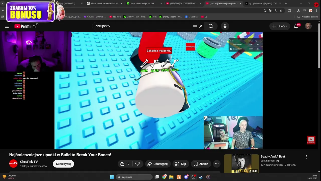Open Chrome three-dot menu

[316, 11]
